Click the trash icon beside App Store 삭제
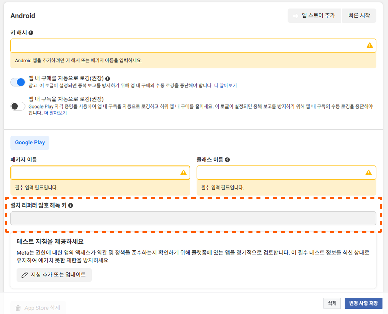The width and height of the screenshot is (388, 314). coord(18,308)
